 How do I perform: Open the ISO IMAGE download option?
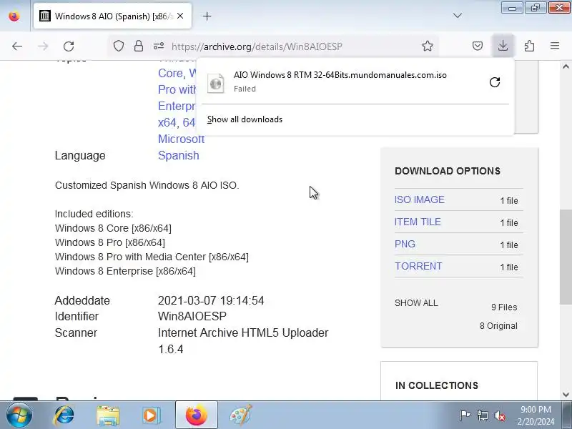coord(420,199)
